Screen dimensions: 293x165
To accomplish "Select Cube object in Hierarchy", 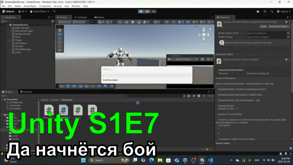I will (x=18, y=52).
